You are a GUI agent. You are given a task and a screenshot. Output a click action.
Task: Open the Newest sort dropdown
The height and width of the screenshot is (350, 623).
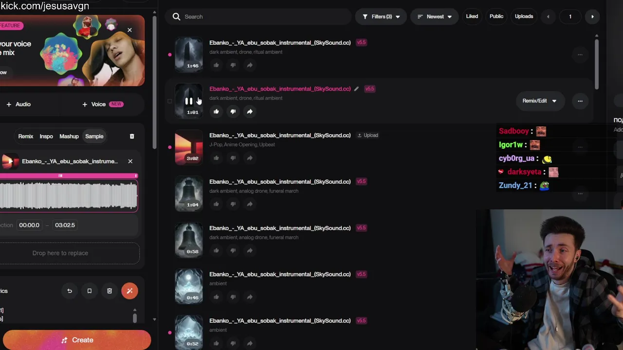435,17
